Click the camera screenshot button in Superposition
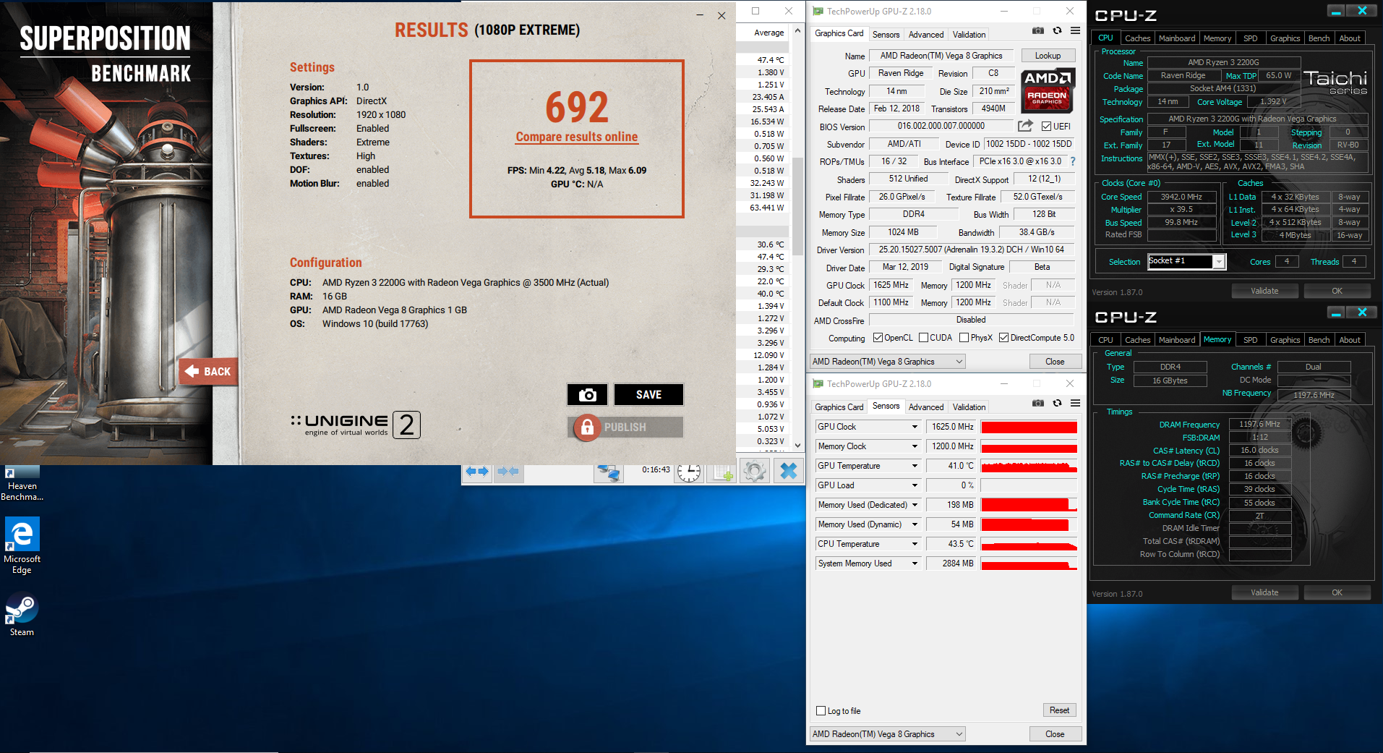Image resolution: width=1383 pixels, height=753 pixels. (588, 395)
